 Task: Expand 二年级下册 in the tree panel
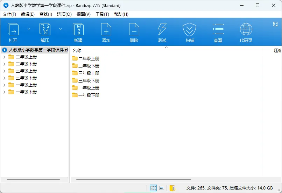[5, 64]
